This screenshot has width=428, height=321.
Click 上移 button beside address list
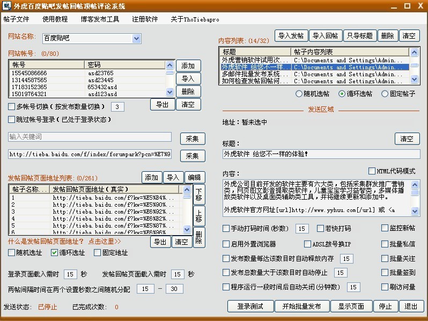click(199, 216)
